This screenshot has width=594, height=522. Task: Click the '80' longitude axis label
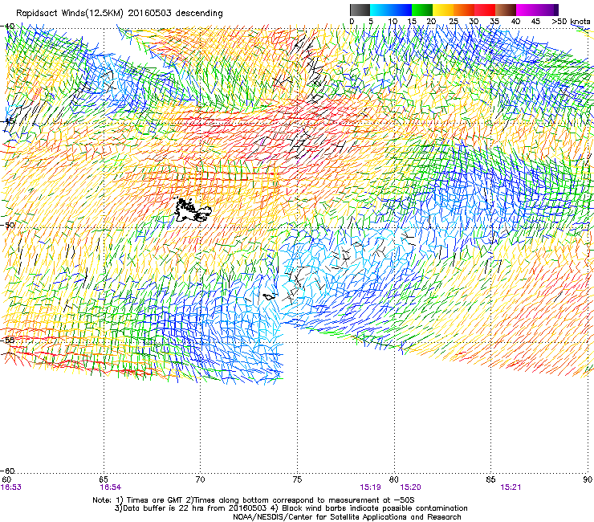394,480
